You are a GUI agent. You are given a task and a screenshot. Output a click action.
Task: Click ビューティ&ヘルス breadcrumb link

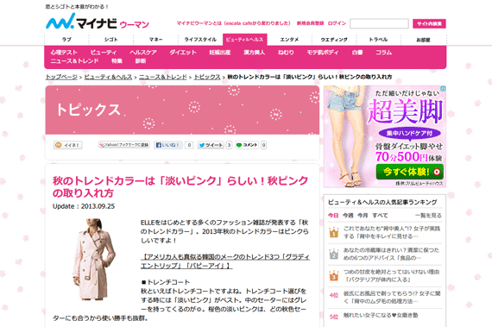108,77
